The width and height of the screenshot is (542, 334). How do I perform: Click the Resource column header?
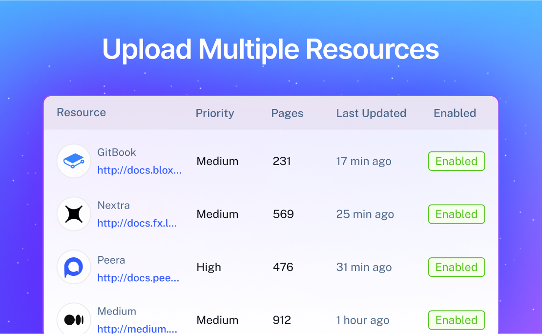81,113
